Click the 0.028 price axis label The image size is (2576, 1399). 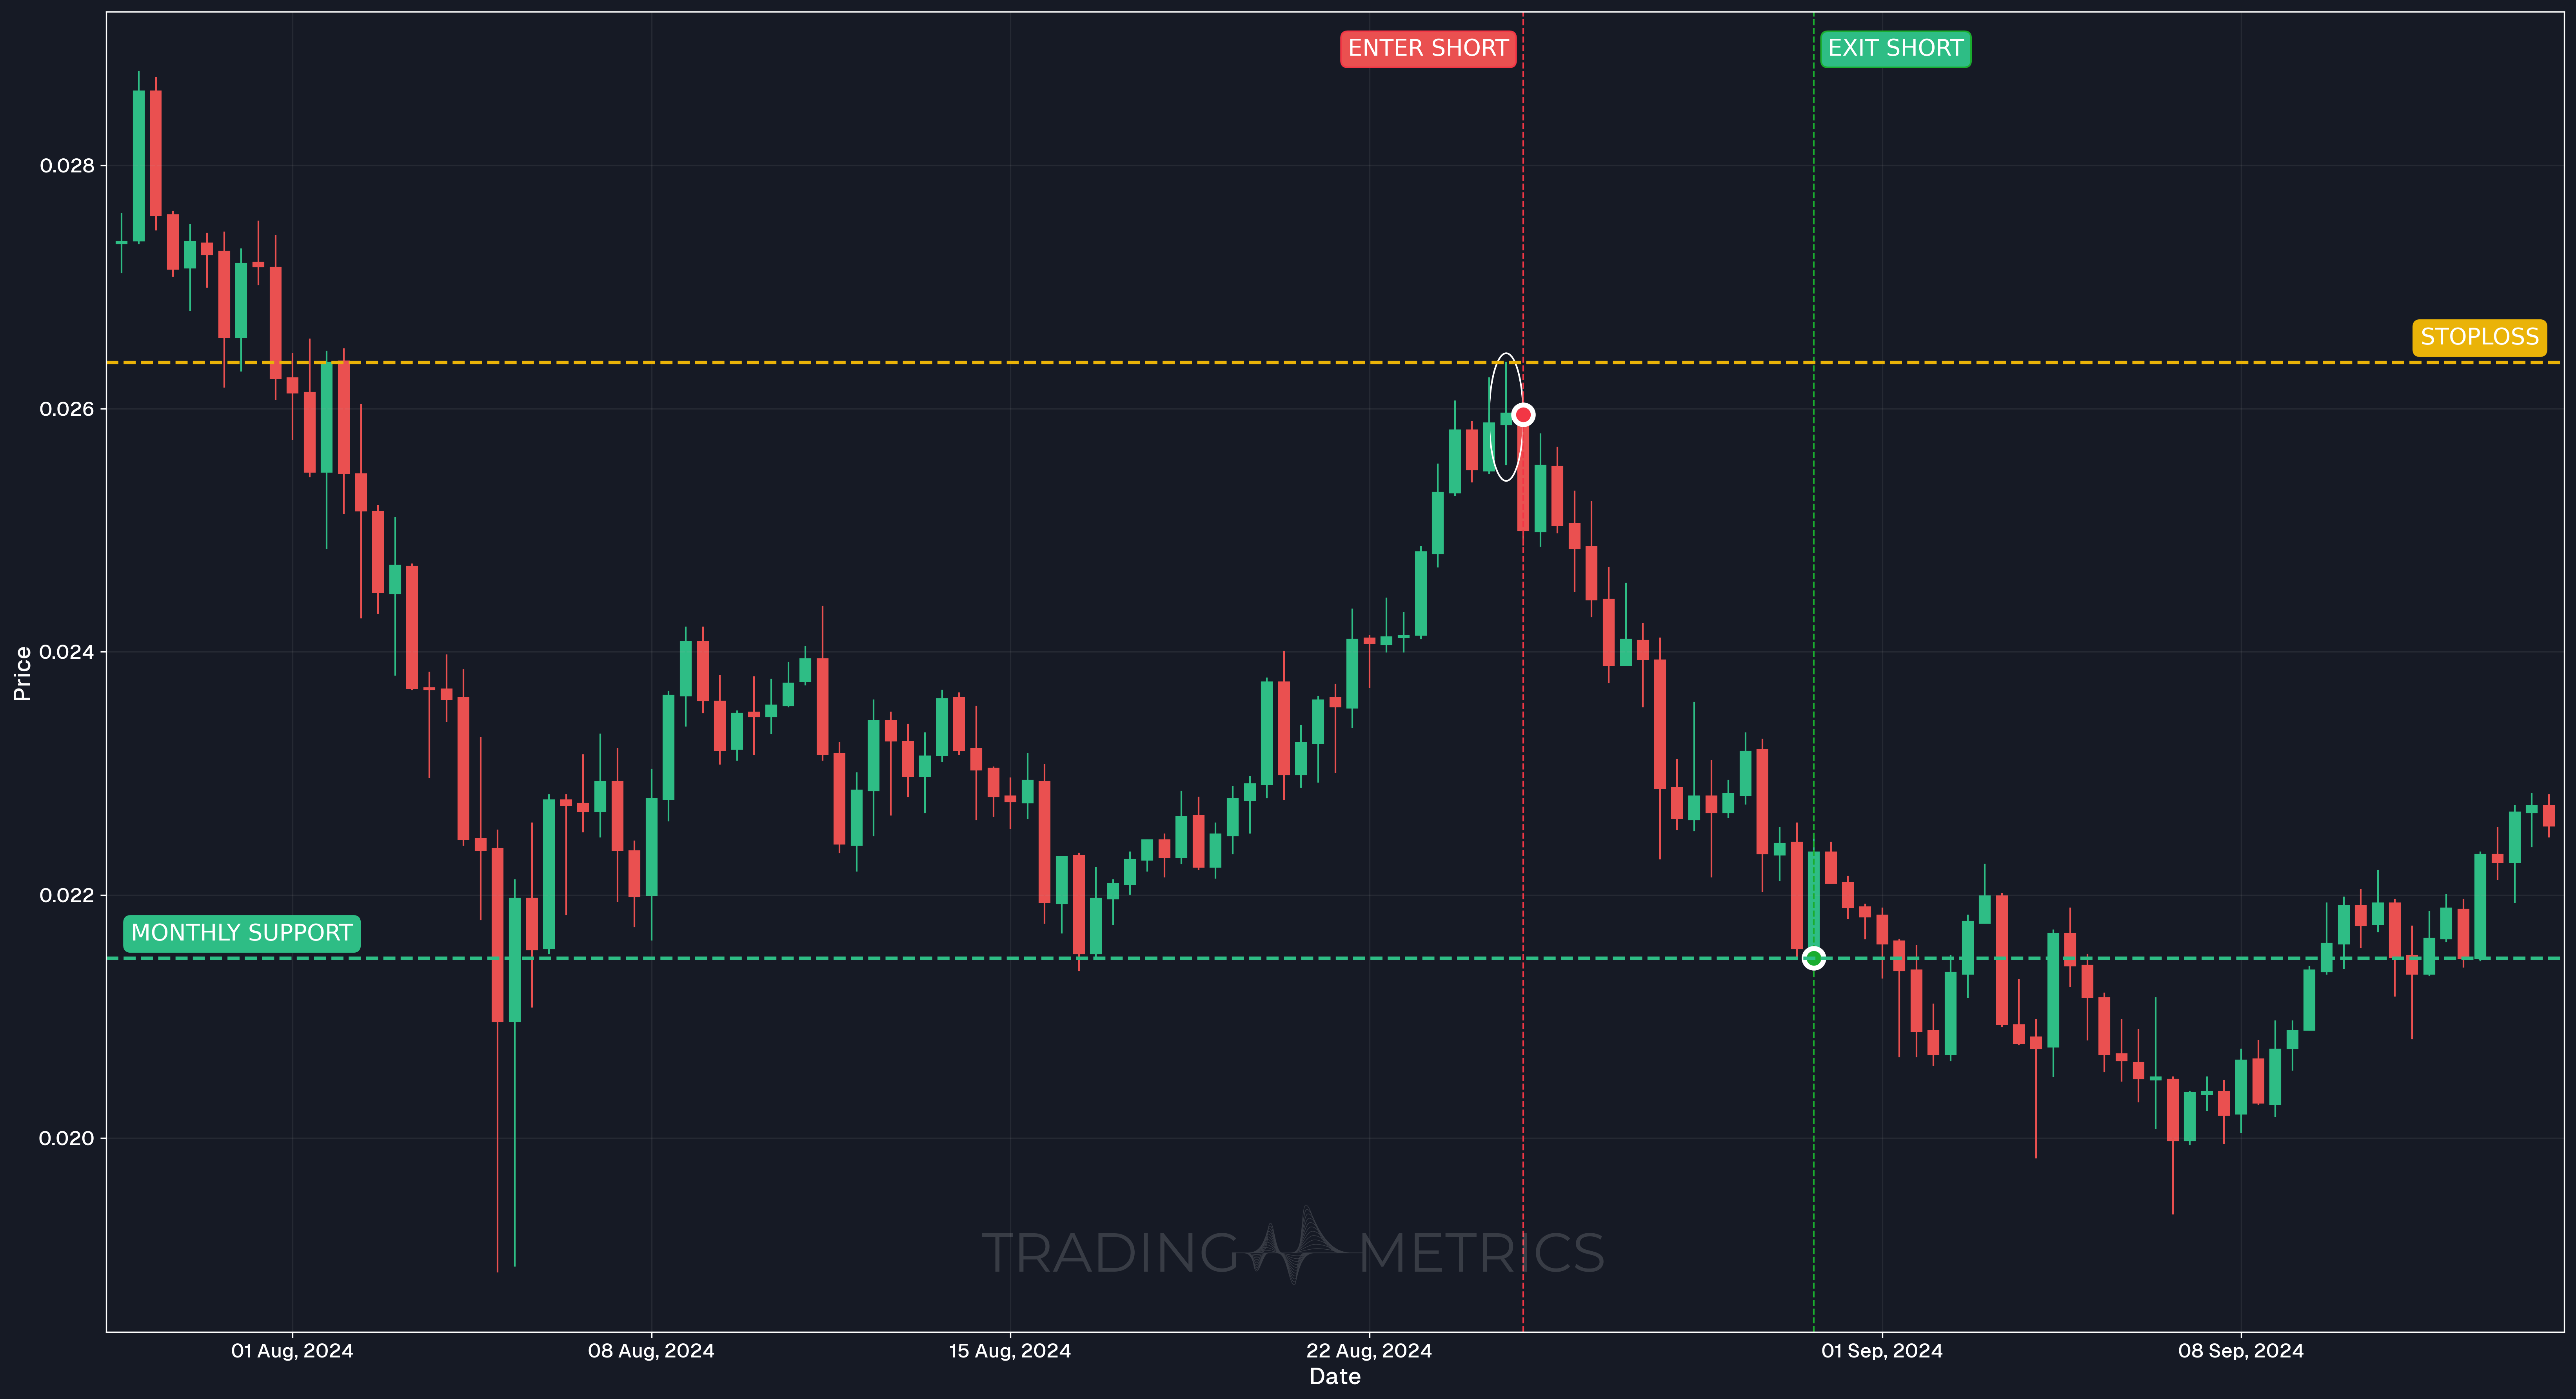pyautogui.click(x=67, y=166)
